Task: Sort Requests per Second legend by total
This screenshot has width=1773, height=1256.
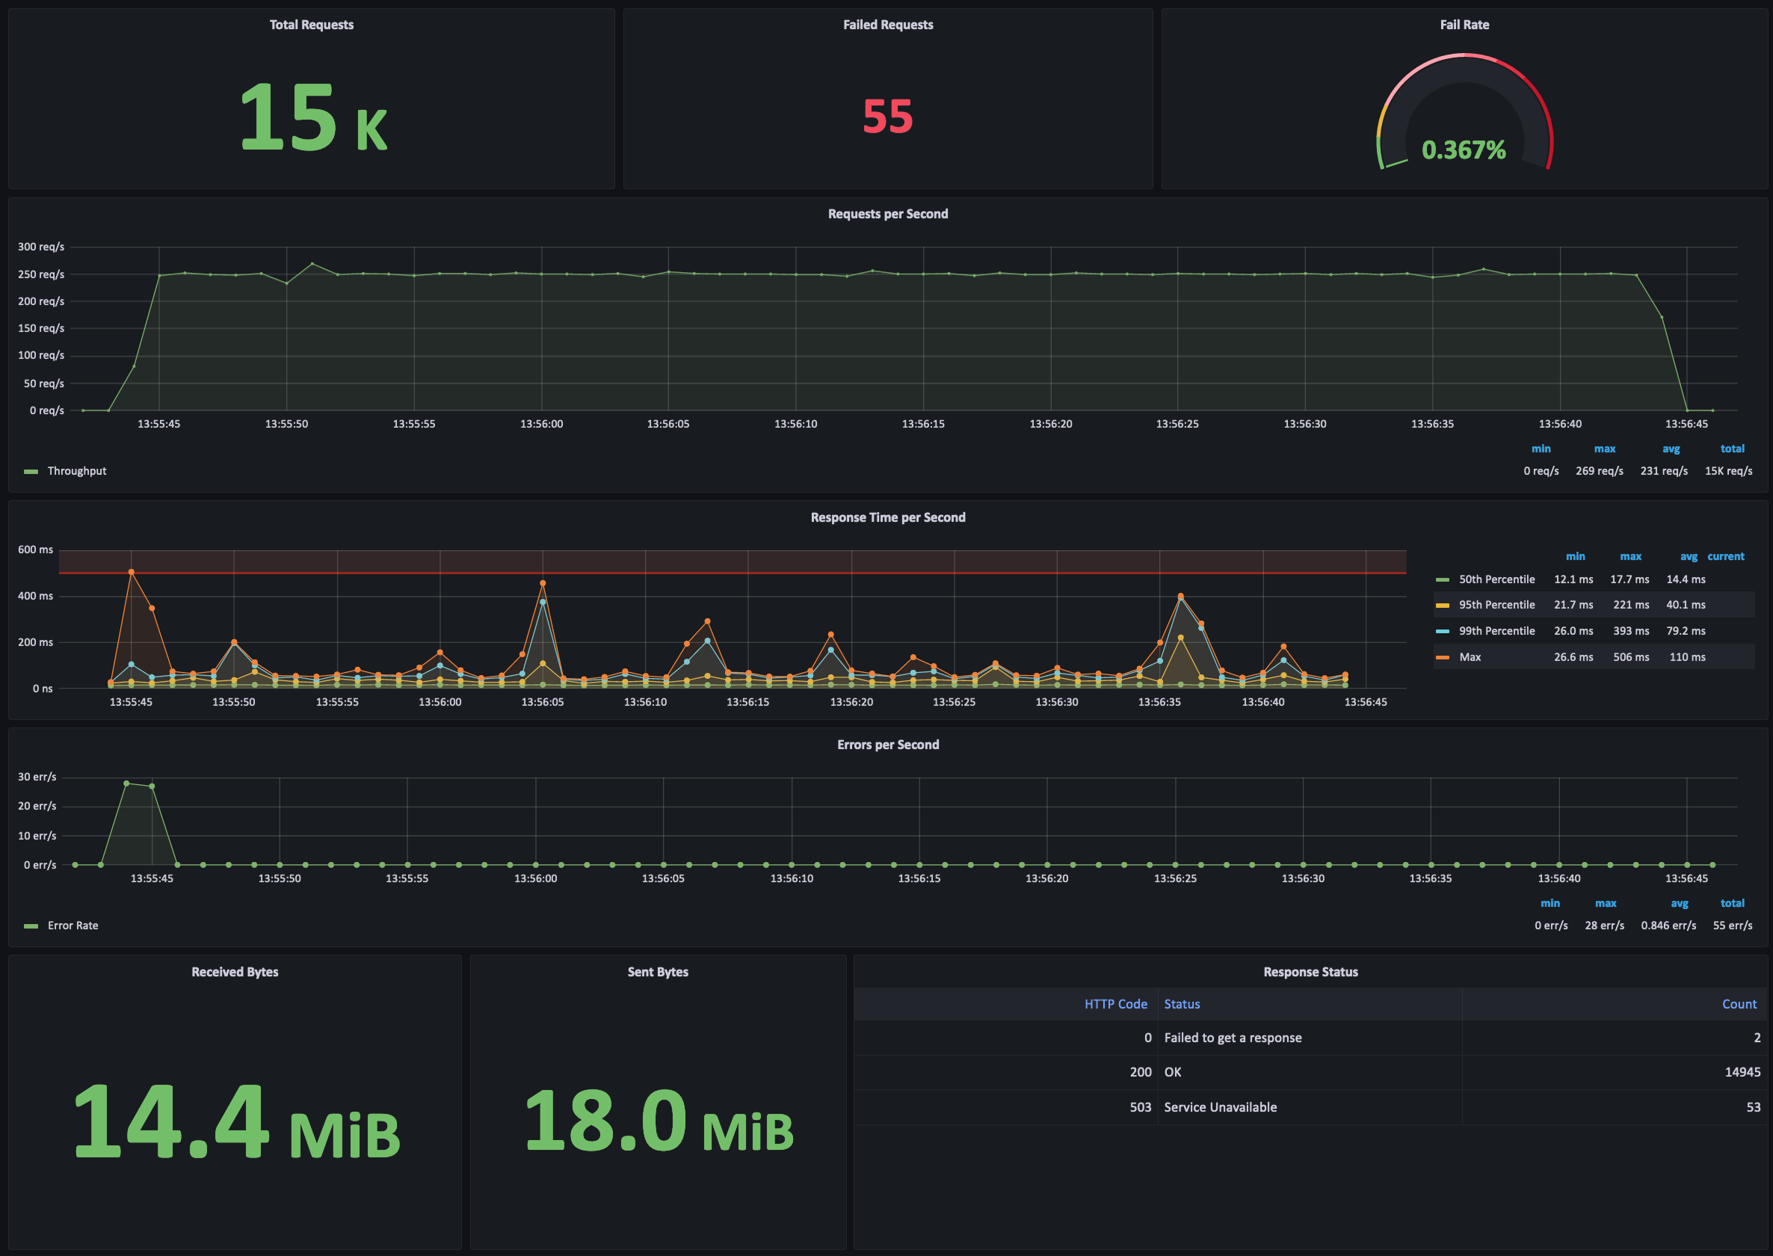Action: coord(1732,449)
